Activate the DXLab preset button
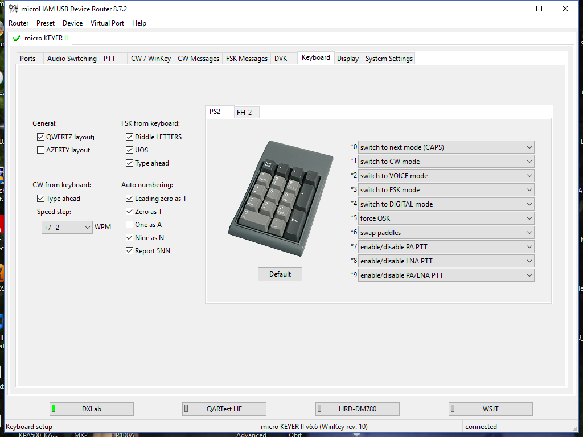This screenshot has width=583, height=437. [91, 409]
